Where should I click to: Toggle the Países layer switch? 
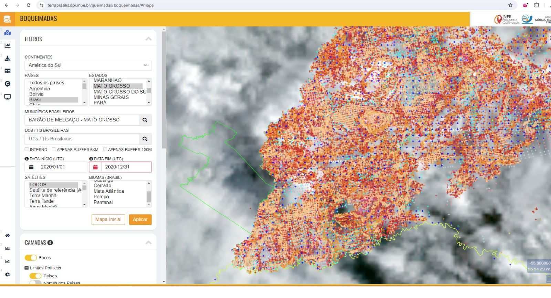click(35, 276)
